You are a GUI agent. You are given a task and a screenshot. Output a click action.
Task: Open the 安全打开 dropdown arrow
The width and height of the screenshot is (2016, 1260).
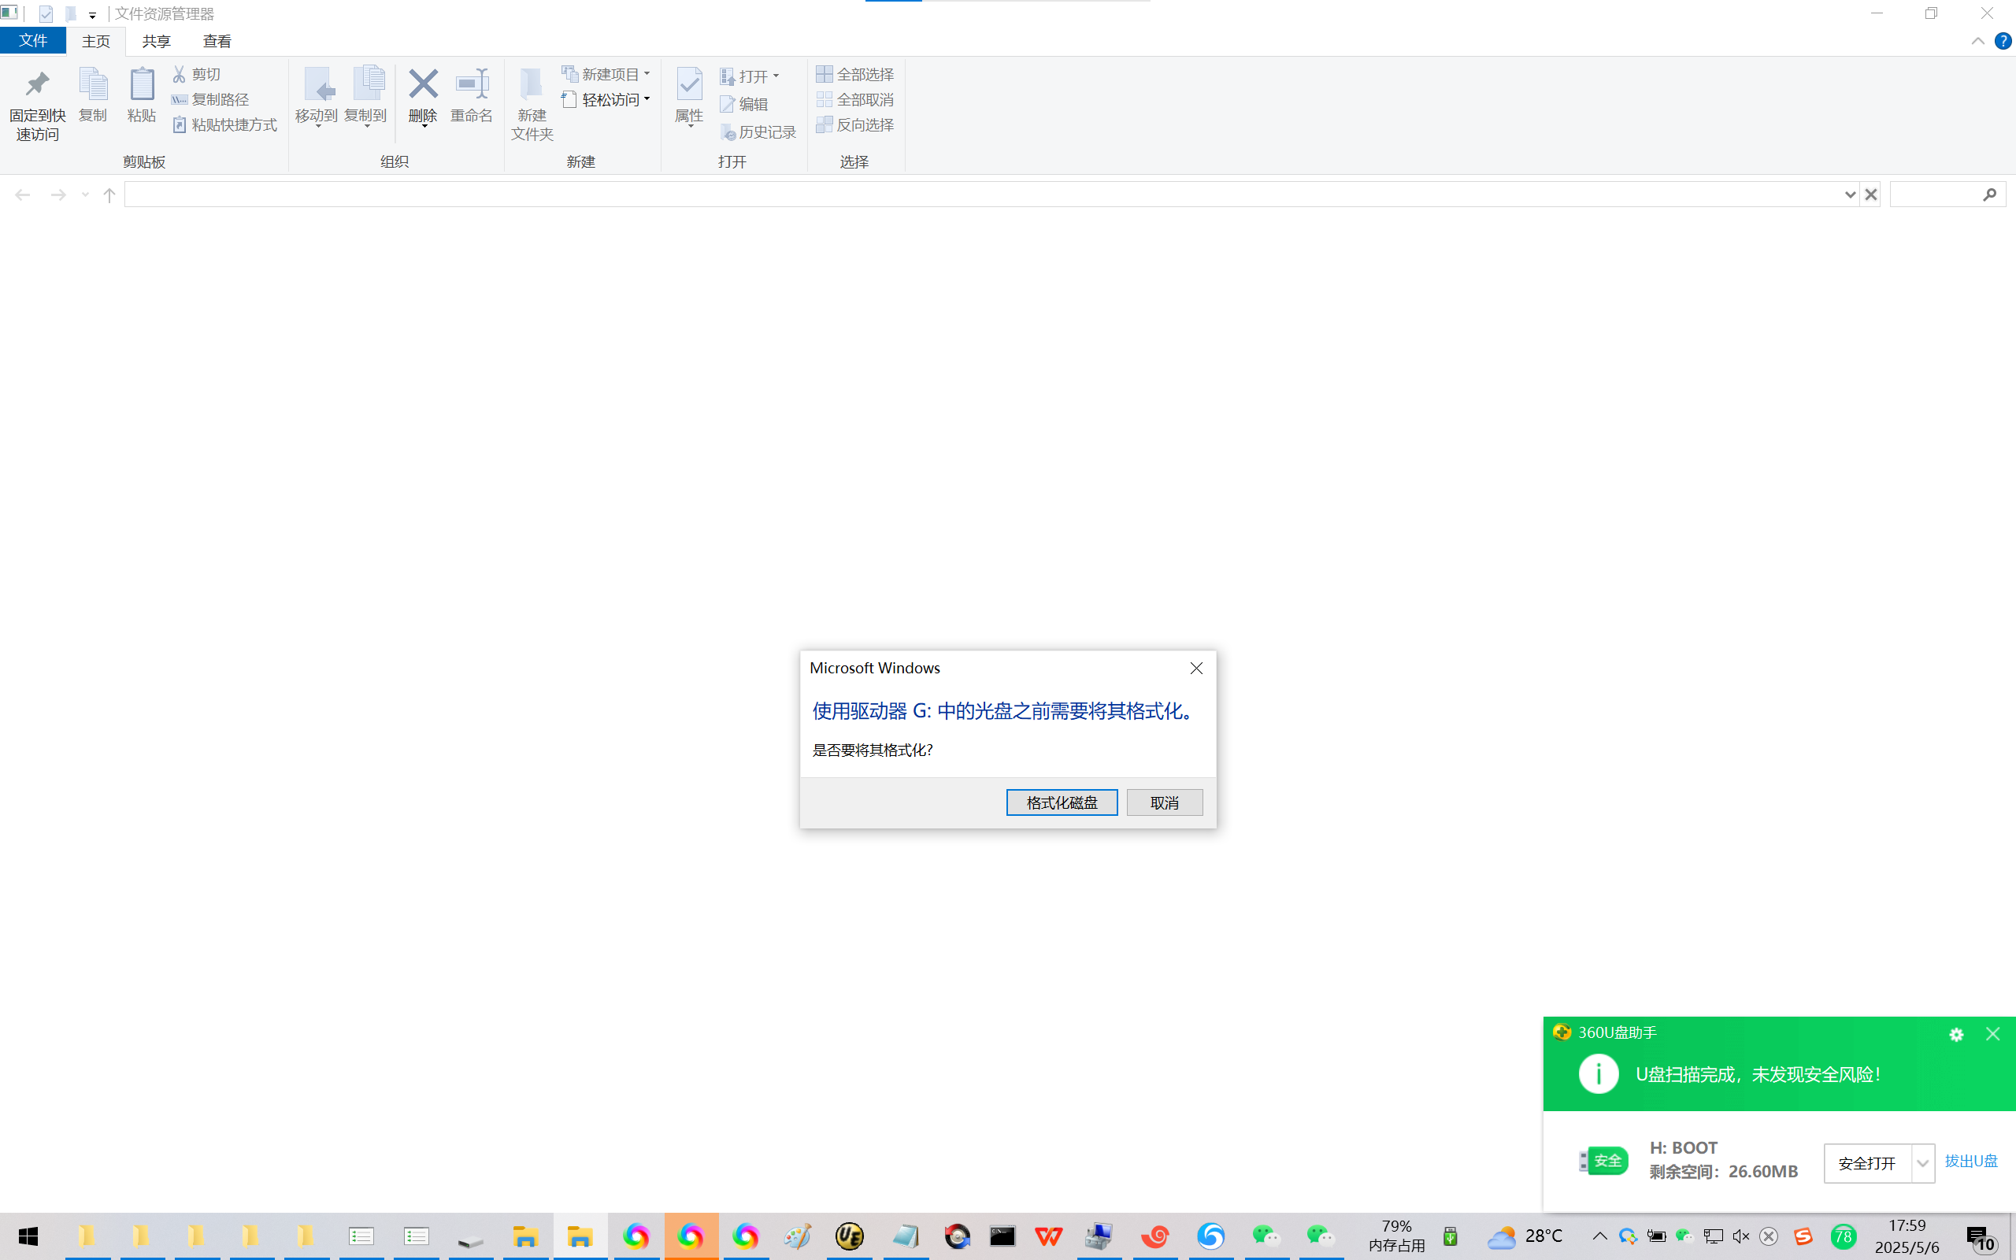tap(1921, 1163)
